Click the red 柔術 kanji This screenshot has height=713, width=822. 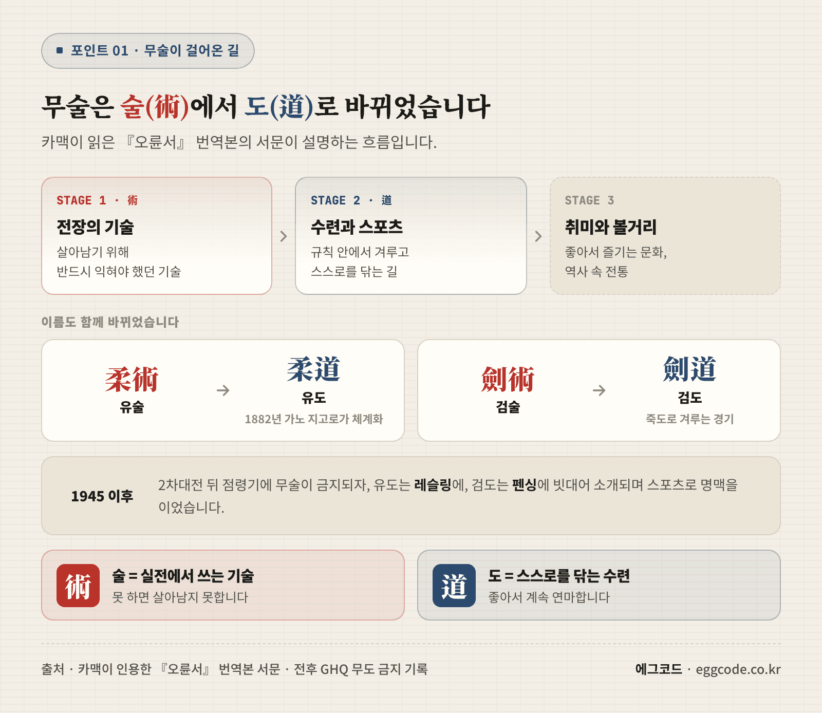[x=132, y=380]
